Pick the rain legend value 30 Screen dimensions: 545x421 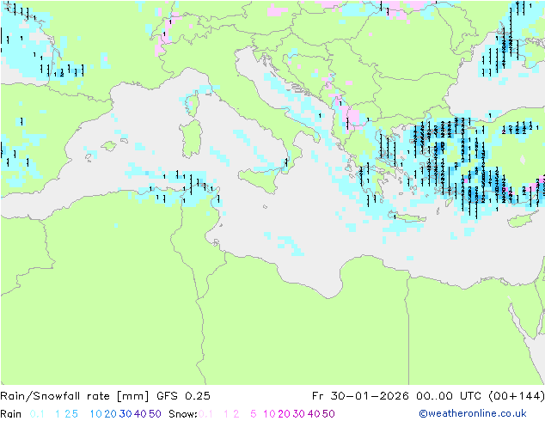pos(126,414)
